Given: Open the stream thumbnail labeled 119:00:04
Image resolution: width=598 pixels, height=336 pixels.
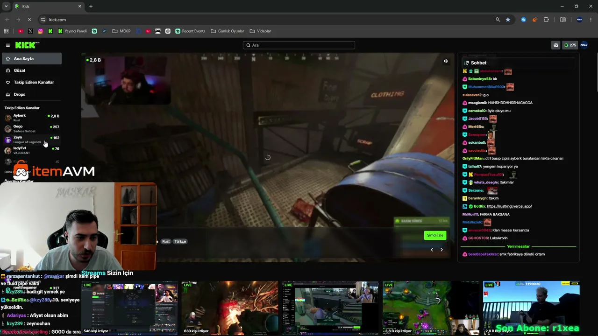Looking at the screenshot, I should point(531,308).
